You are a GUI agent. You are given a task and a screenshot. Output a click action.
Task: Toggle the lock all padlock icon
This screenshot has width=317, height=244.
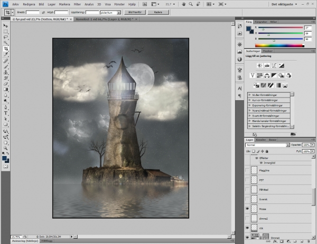pos(267,151)
